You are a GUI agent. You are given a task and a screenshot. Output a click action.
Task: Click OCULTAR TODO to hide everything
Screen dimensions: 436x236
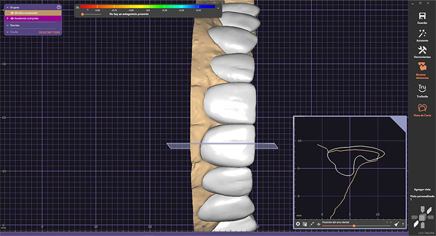tap(50, 32)
